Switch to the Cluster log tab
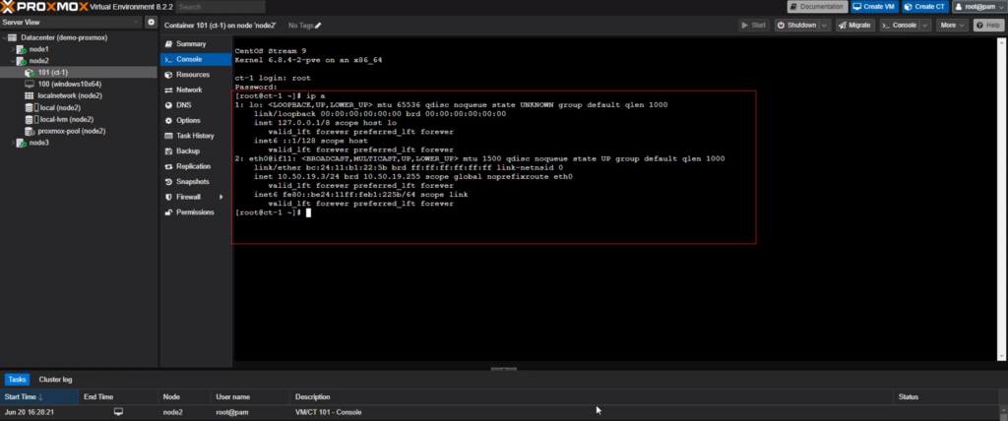 tap(55, 380)
